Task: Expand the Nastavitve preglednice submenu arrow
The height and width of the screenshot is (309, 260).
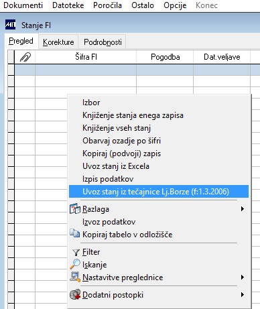Action: click(242, 277)
